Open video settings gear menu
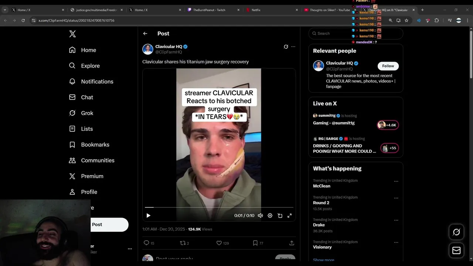The width and height of the screenshot is (473, 266). coord(270,215)
